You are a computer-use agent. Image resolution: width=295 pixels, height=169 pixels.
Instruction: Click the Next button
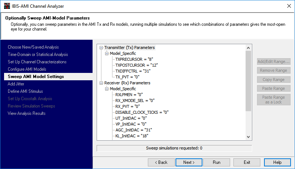[x=189, y=162]
